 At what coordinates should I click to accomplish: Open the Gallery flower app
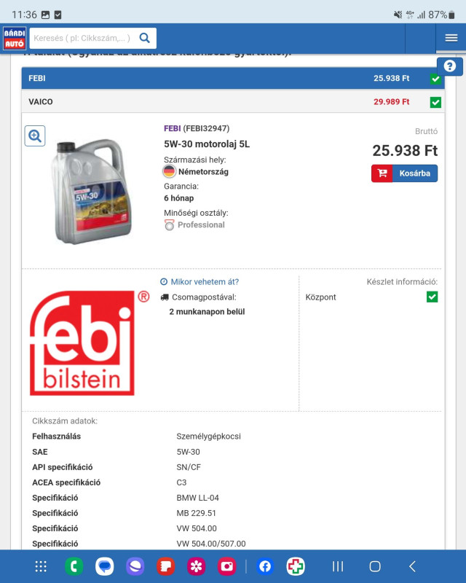point(196,567)
